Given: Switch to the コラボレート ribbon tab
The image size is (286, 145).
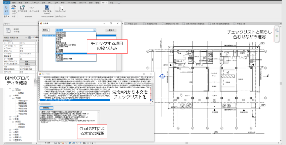Looking at the screenshot, I should [x=82, y=3].
